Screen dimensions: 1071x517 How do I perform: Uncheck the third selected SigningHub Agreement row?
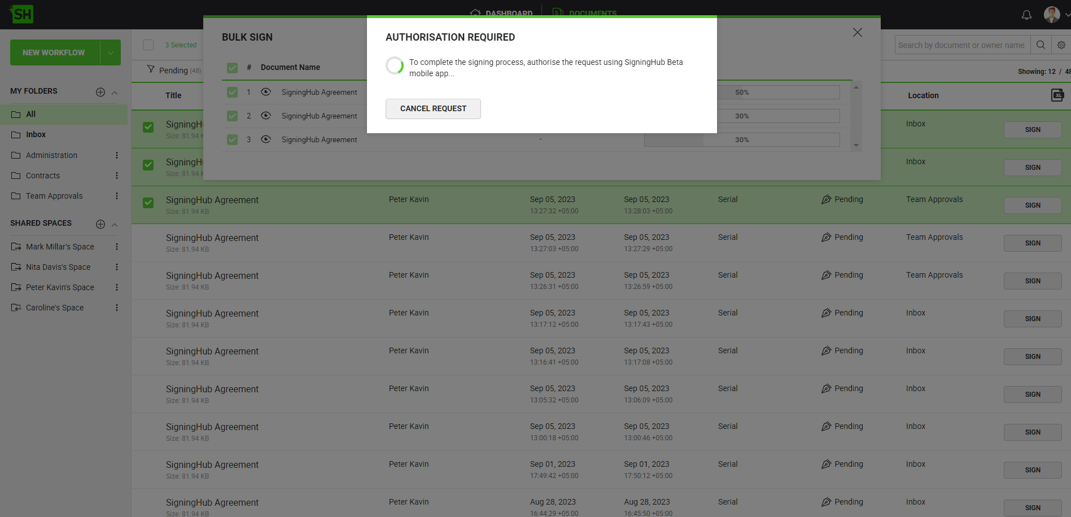(148, 203)
